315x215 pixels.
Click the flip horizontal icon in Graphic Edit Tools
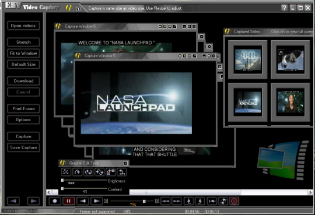(x=89, y=172)
